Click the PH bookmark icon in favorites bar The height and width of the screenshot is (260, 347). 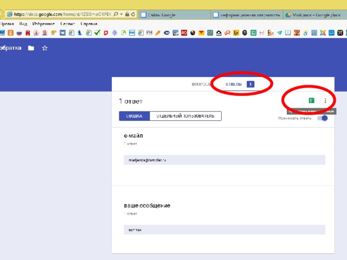(149, 33)
